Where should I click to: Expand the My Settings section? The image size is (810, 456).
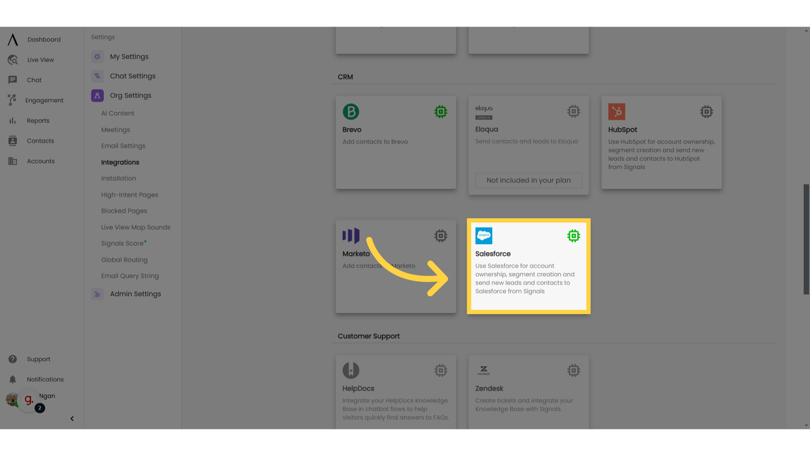pos(129,56)
